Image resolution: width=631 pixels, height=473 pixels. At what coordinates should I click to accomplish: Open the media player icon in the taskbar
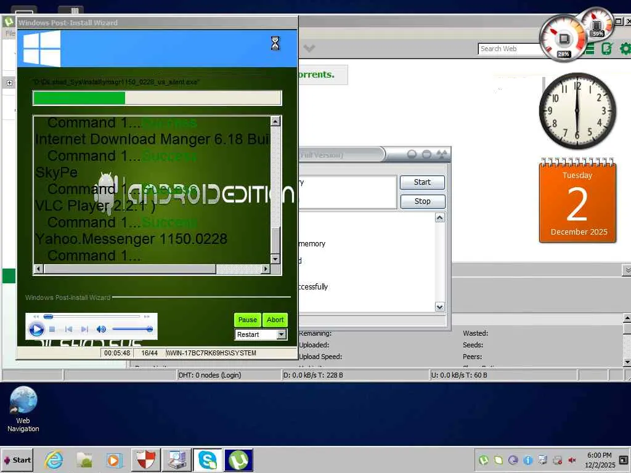click(x=114, y=459)
